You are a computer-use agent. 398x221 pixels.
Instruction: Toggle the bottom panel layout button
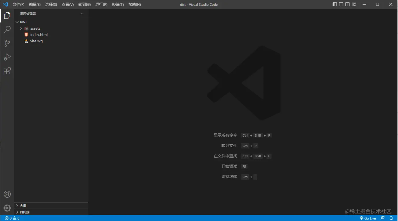[341, 4]
